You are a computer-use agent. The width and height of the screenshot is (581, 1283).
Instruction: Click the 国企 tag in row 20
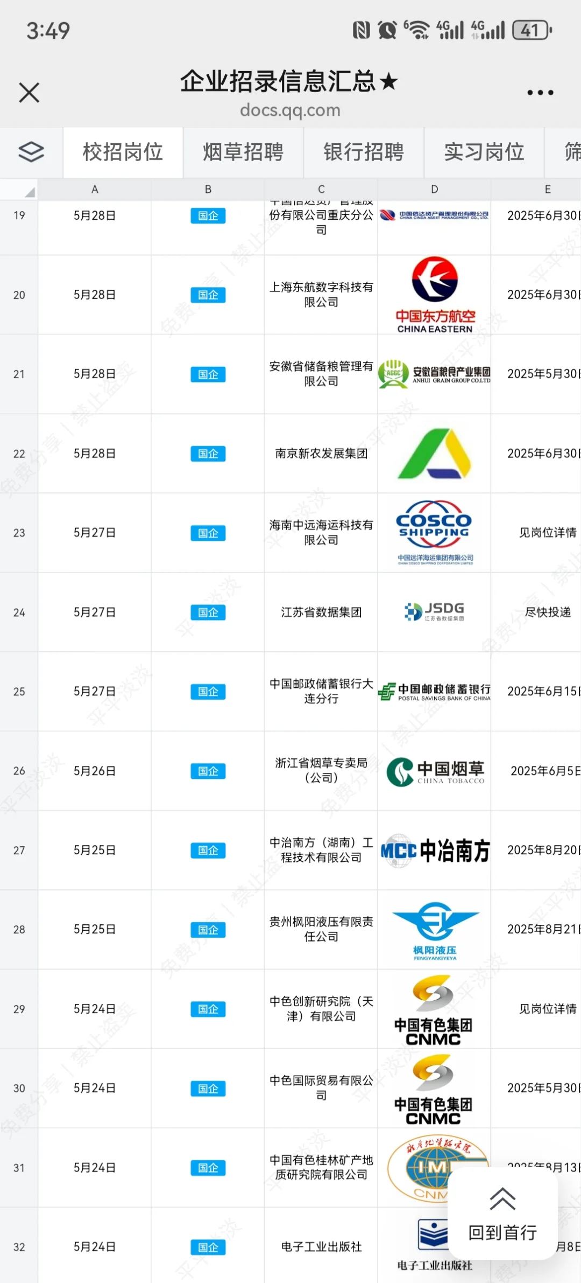[208, 295]
